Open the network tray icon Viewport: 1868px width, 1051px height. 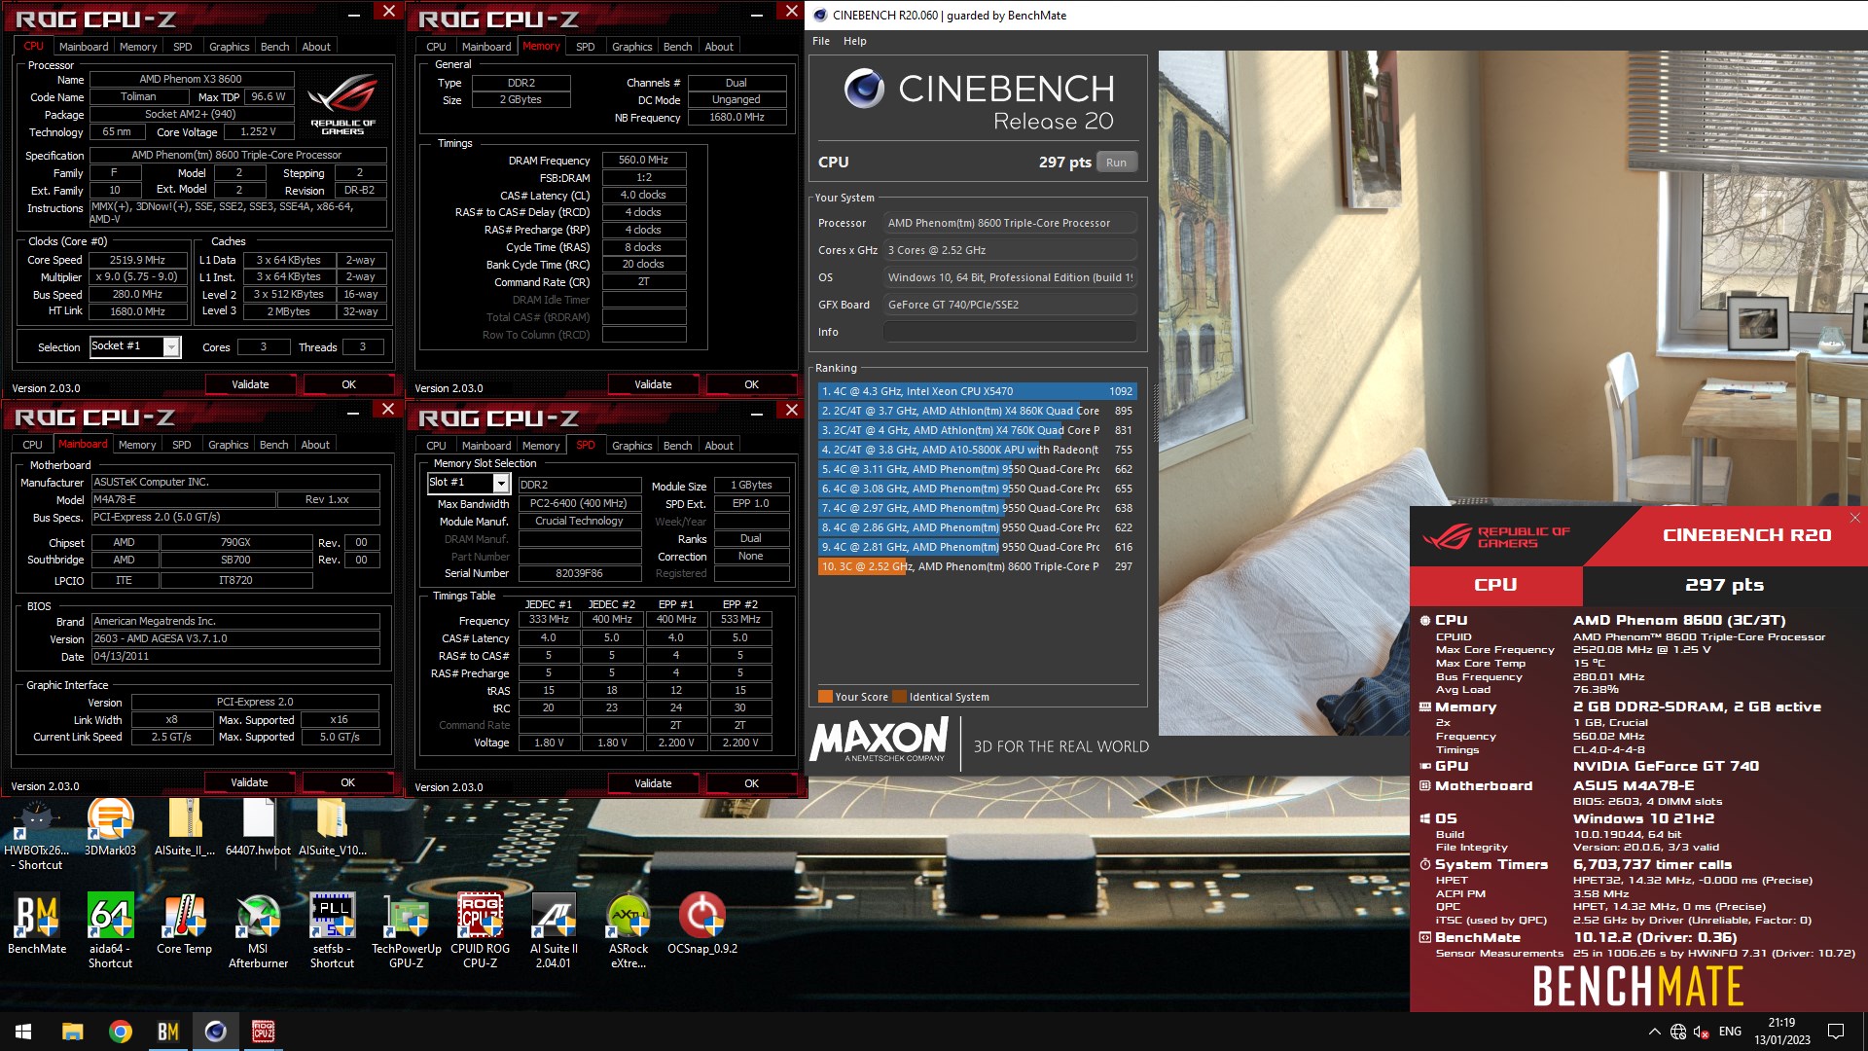pyautogui.click(x=1678, y=1032)
